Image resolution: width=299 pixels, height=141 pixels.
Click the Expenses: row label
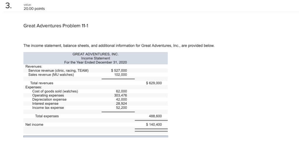(34, 87)
